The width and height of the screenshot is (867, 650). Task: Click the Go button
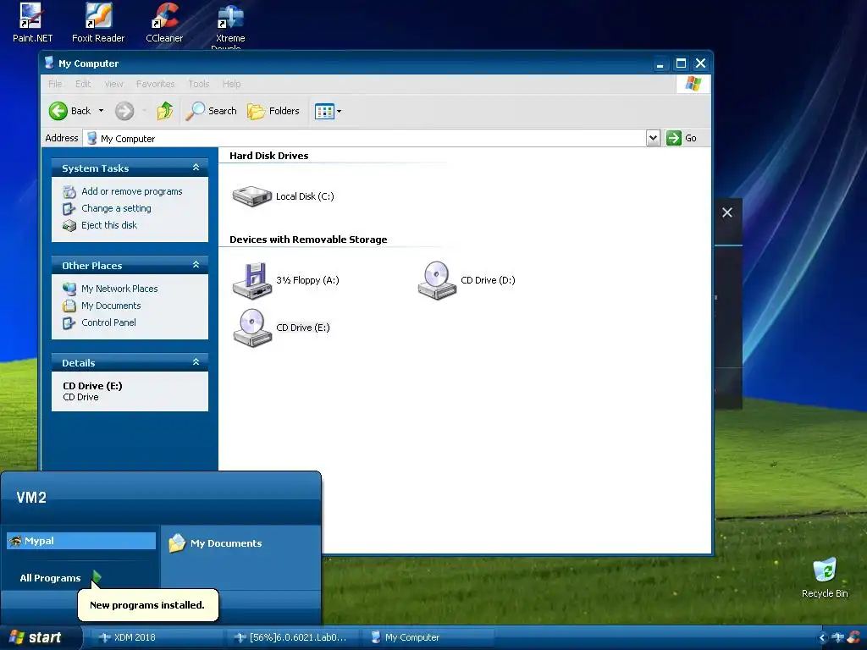point(682,138)
